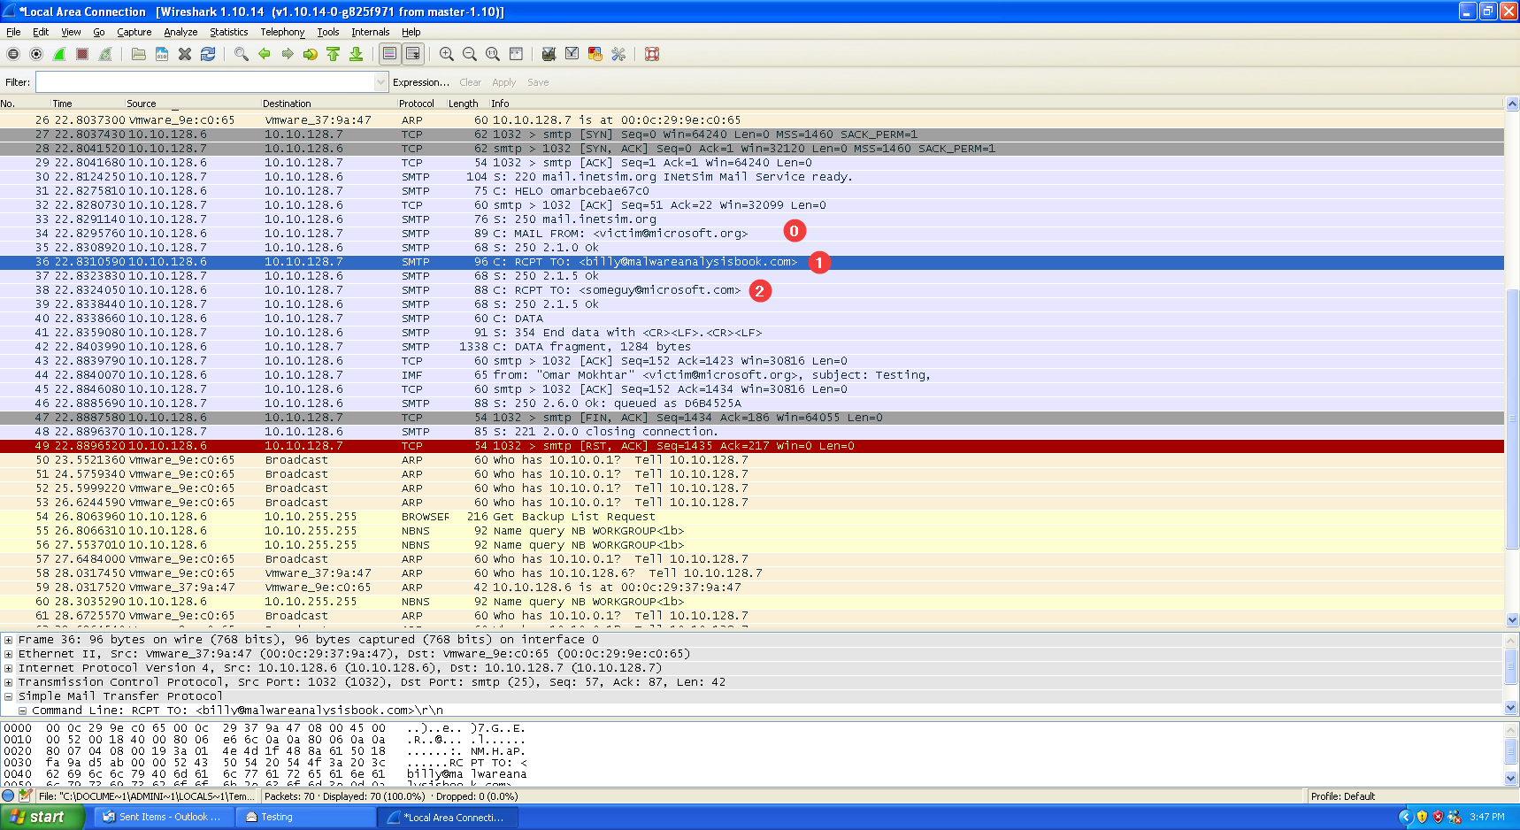This screenshot has height=830, width=1520.
Task: Open the filter history dropdown
Action: [381, 82]
